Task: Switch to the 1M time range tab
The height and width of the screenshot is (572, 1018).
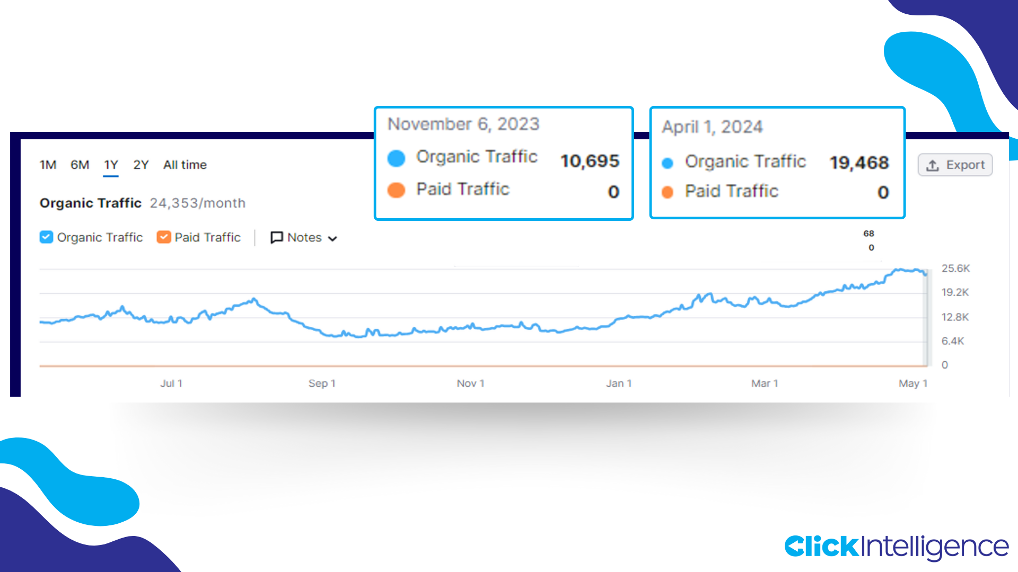Action: (x=48, y=165)
